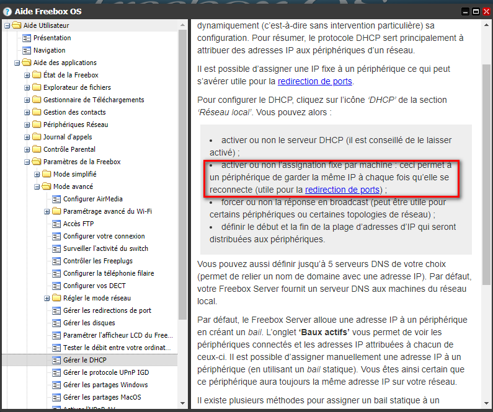Click the Gérer le DHCP page icon
Screen dimensions: 493x412
tap(56, 360)
